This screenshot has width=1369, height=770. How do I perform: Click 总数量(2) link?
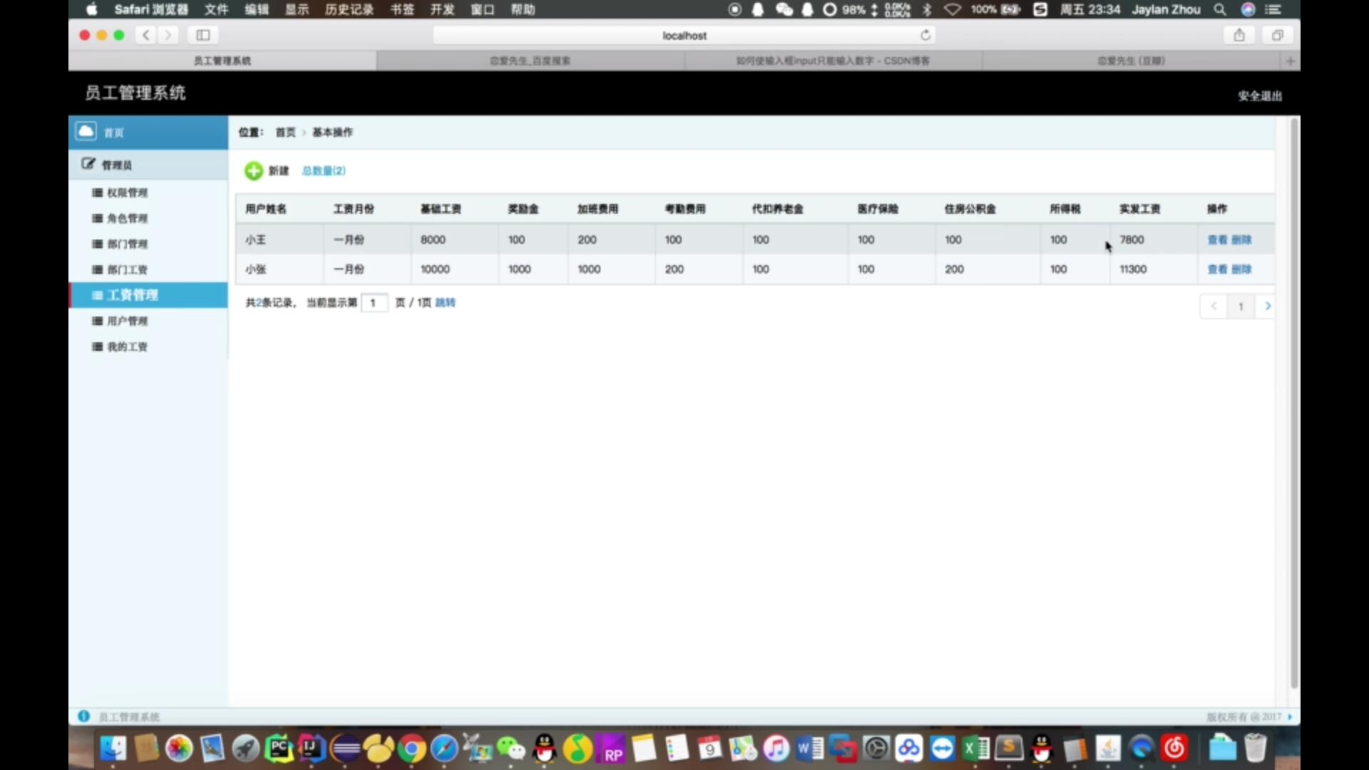coord(324,170)
